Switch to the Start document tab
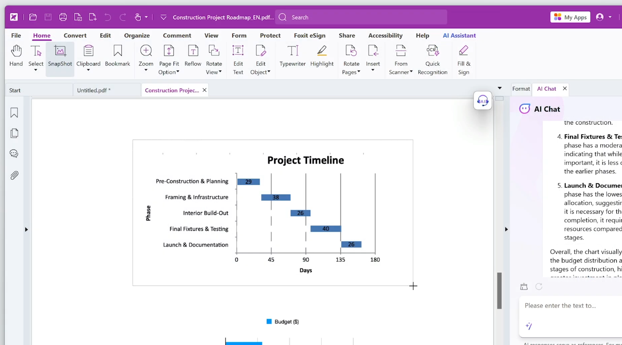Screen dimensions: 622x345 pos(39,90)
